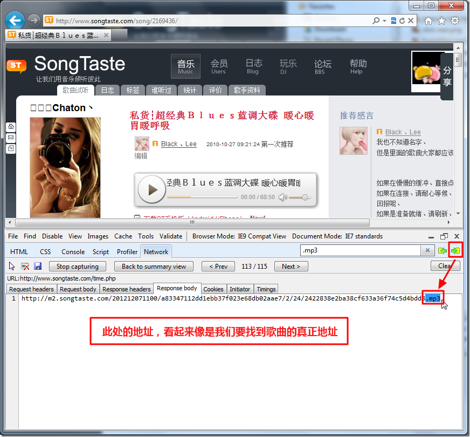Image resolution: width=470 pixels, height=437 pixels.
Task: Click the browser forward arrow button
Action: (33, 21)
